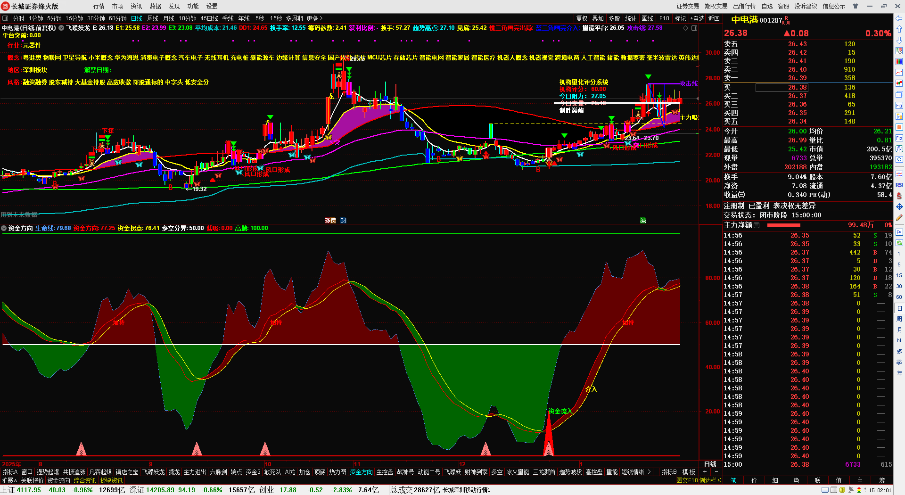Image resolution: width=905 pixels, height=495 pixels.
Task: Click the 投诉建议 link
Action: point(806,6)
